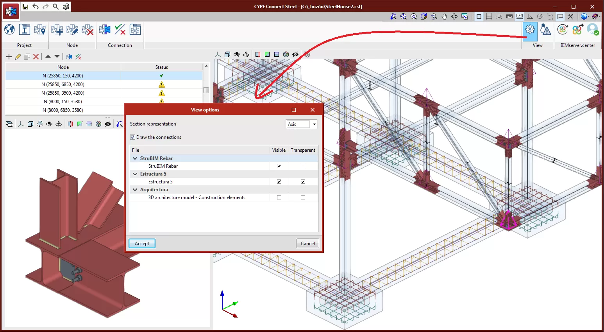Toggle the grid display icon
Viewport: 604px width, 332px height.
pyautogui.click(x=489, y=16)
